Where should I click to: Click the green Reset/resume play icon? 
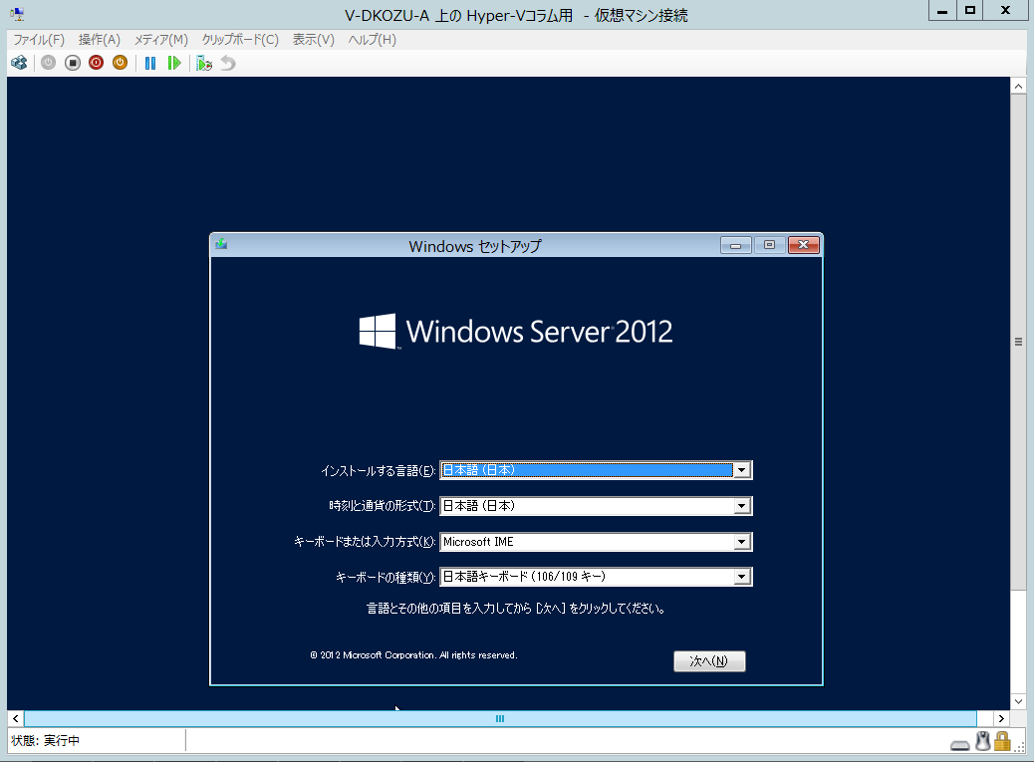tap(174, 63)
